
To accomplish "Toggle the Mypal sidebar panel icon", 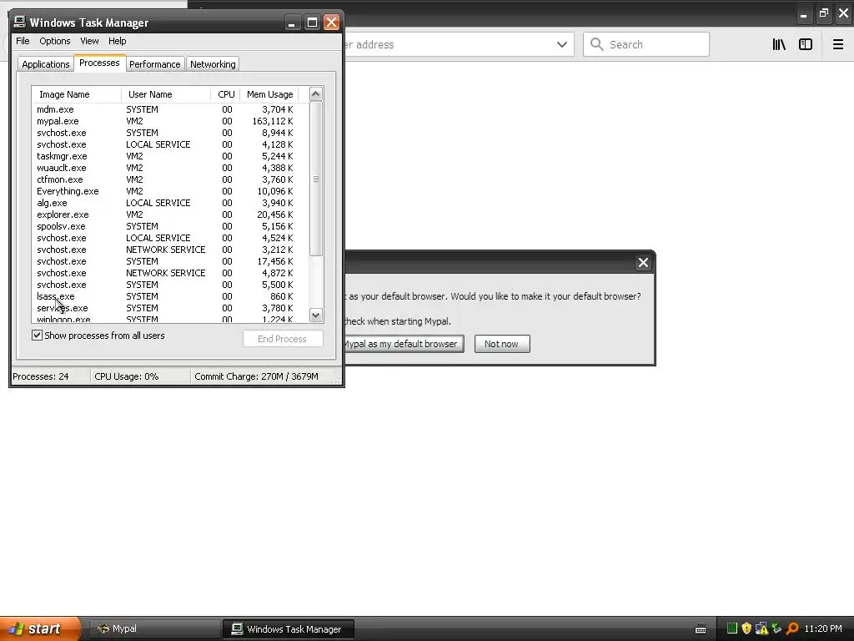I will point(806,45).
